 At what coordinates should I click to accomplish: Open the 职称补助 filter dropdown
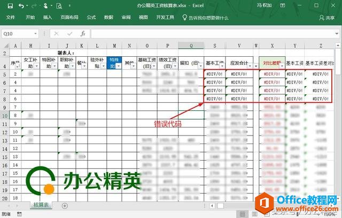(x=73, y=66)
